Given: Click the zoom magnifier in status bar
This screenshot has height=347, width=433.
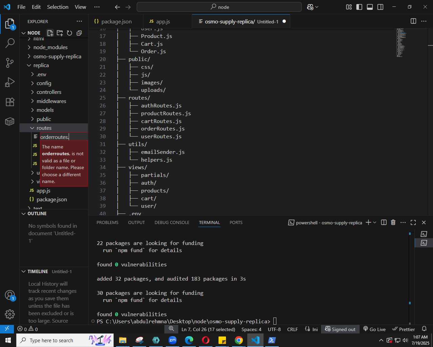Looking at the screenshot, I should (172, 329).
